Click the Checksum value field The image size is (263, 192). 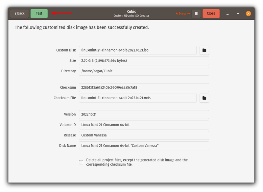pyautogui.click(x=144, y=87)
